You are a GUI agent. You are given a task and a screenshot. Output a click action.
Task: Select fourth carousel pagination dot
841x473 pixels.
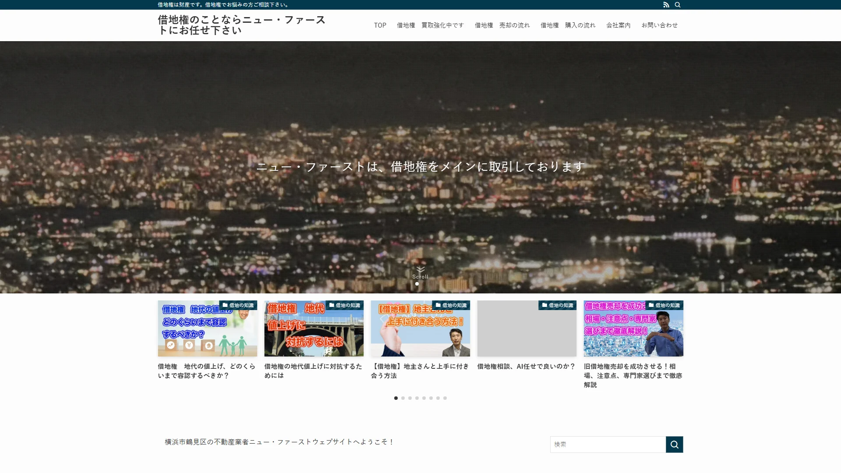(417, 398)
